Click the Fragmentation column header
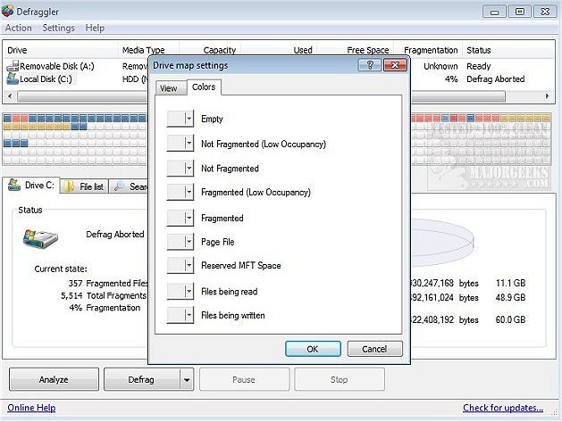Viewport: 562px width, 422px height. tap(428, 50)
